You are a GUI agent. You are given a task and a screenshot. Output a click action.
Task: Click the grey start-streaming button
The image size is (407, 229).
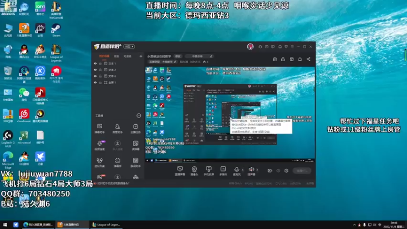(302, 170)
